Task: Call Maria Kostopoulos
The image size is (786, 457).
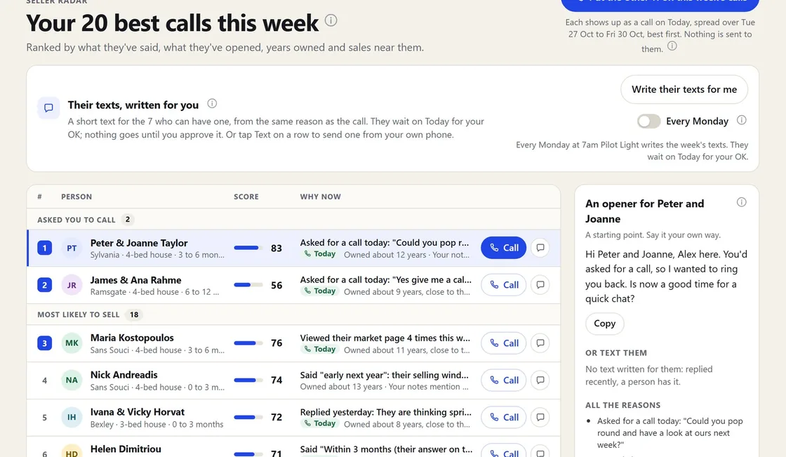Action: coord(503,343)
